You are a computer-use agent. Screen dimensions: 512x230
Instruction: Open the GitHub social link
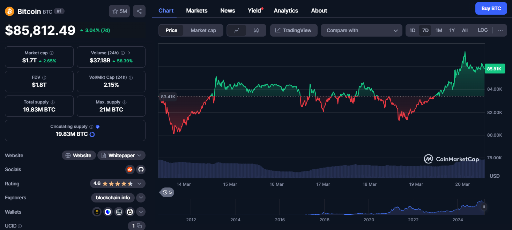(141, 169)
